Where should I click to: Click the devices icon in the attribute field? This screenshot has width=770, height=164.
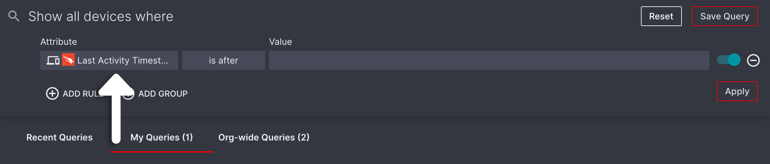[x=53, y=60]
